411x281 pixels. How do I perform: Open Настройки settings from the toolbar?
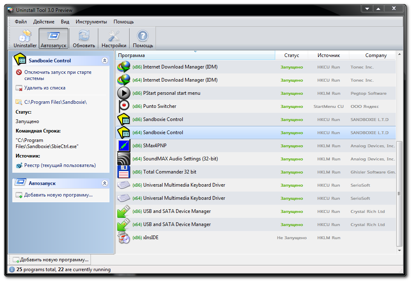click(x=114, y=39)
